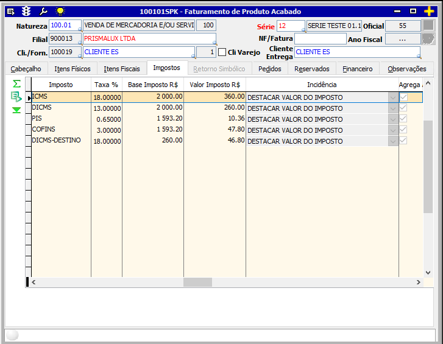Click lookup icon of Cliente Entrega field
The height and width of the screenshot is (344, 443).
tap(419, 57)
